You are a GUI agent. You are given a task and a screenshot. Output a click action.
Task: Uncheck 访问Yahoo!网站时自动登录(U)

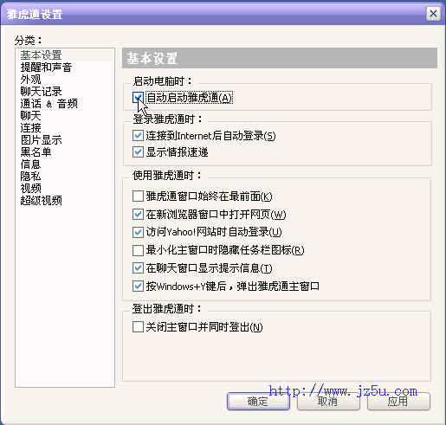[138, 232]
